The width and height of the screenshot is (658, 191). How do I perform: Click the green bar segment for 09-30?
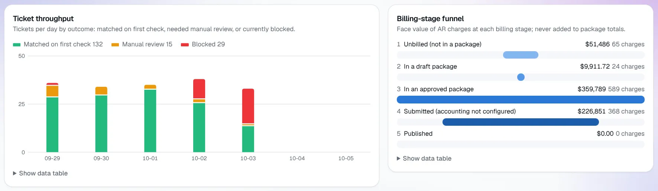pyautogui.click(x=101, y=124)
